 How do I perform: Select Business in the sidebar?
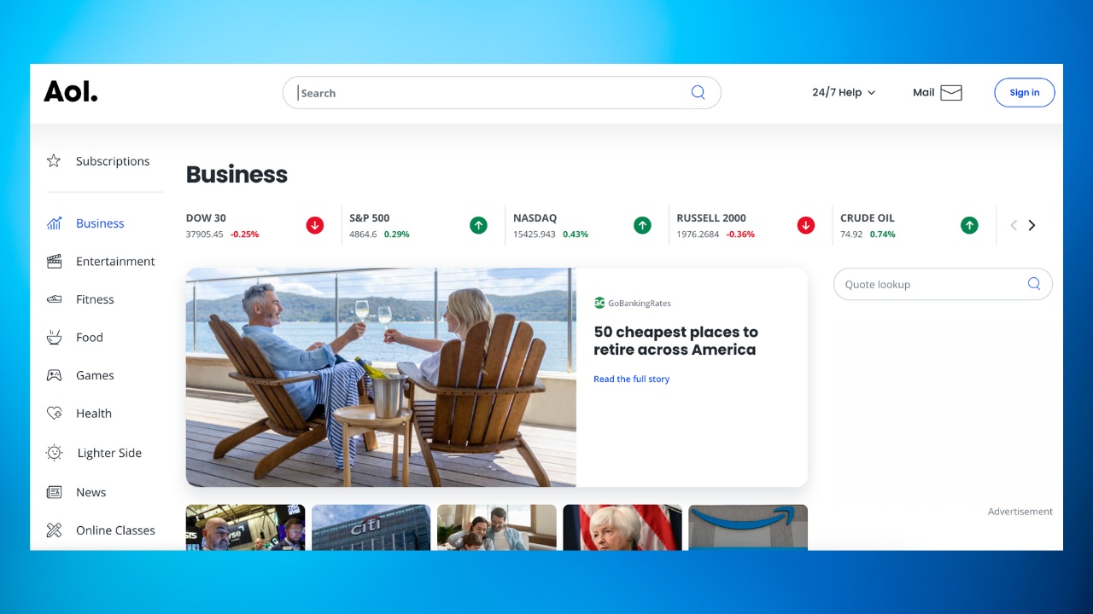click(x=100, y=223)
